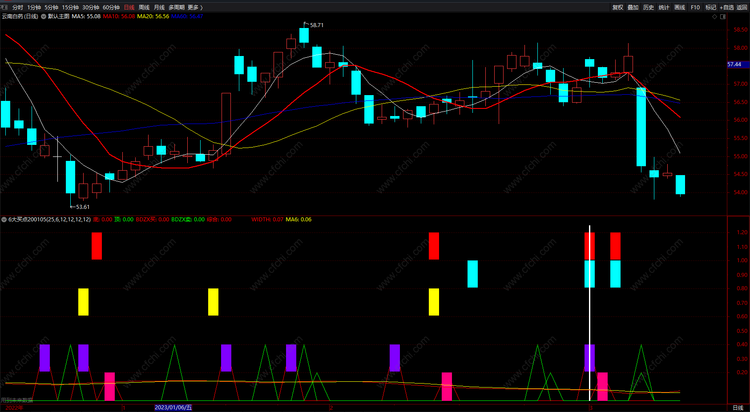Click the WIDTH: 0.07 indicator value

(267, 220)
